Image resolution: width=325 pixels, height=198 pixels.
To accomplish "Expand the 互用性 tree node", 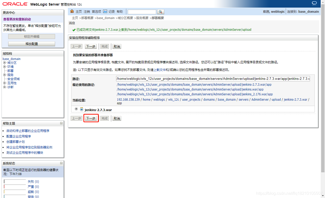I will pyautogui.click(x=4, y=83).
